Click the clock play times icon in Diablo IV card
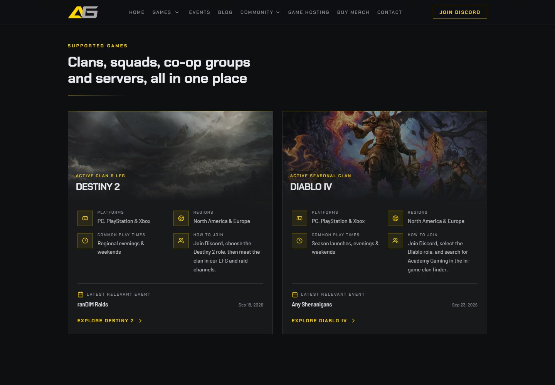 coord(299,241)
